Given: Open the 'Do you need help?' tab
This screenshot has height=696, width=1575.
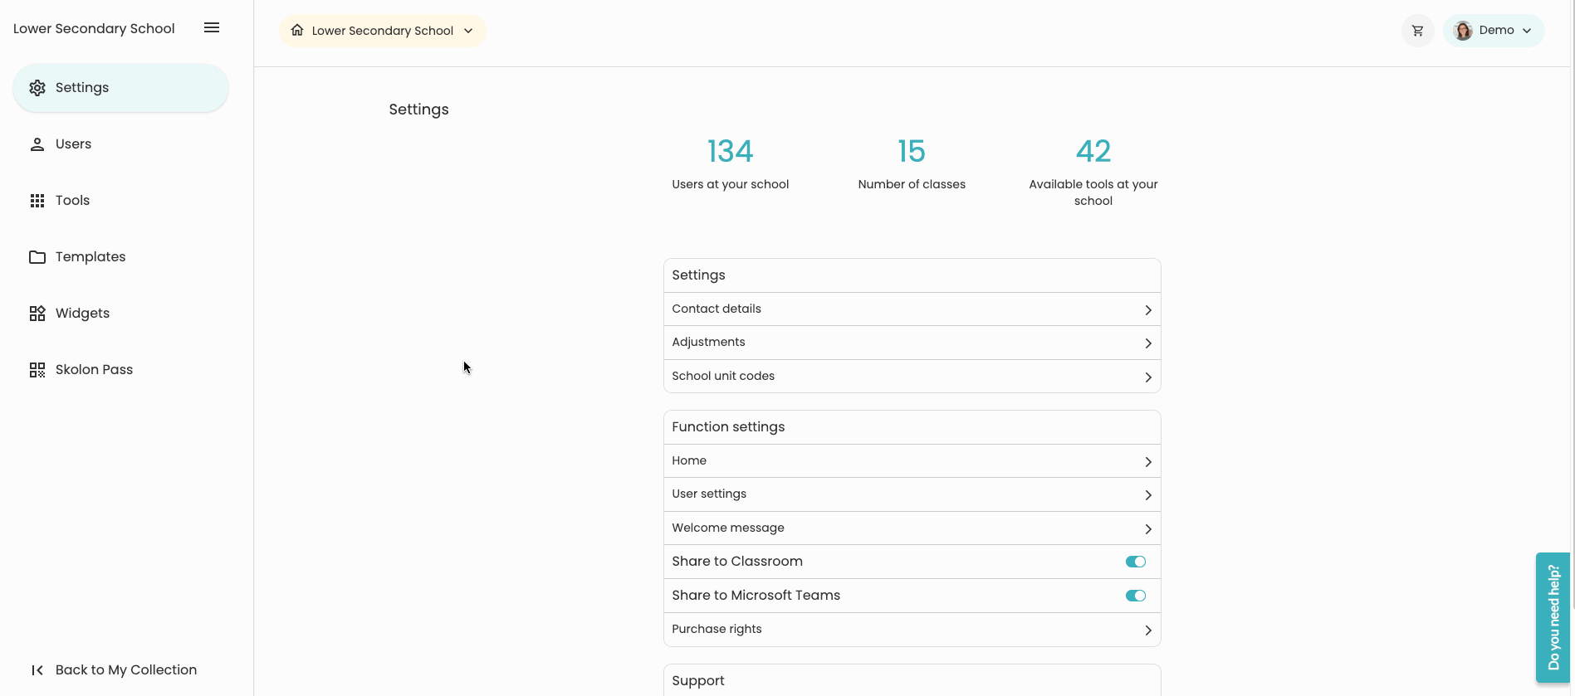Looking at the screenshot, I should coord(1553,617).
